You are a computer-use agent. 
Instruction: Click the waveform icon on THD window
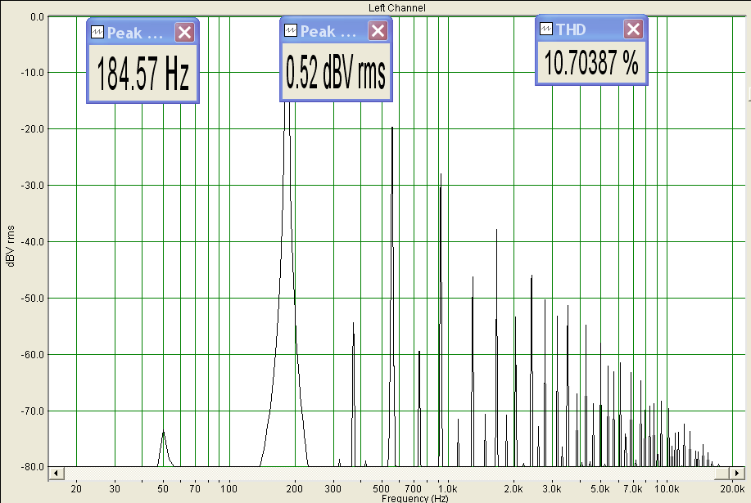546,29
